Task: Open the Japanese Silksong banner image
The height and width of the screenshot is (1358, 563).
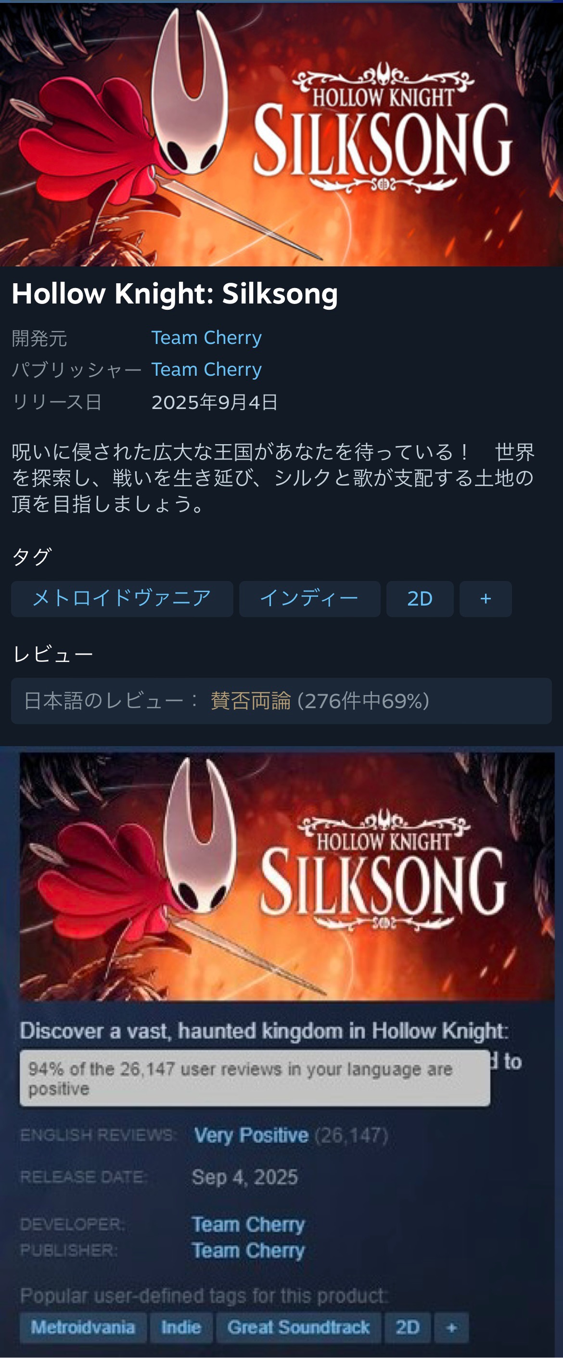Action: click(281, 134)
